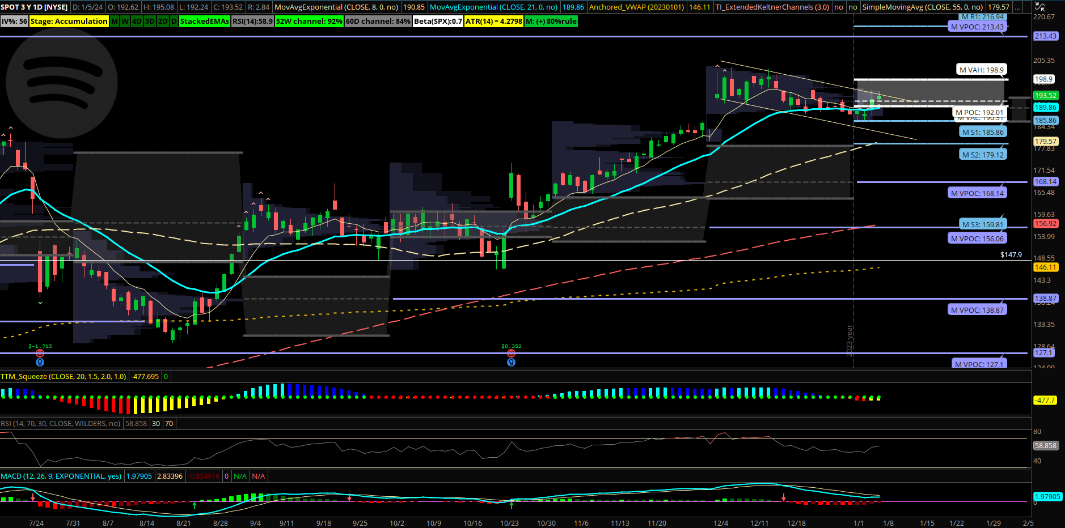Click the H: 195.08 high value
The width and height of the screenshot is (1065, 528).
(x=159, y=7)
